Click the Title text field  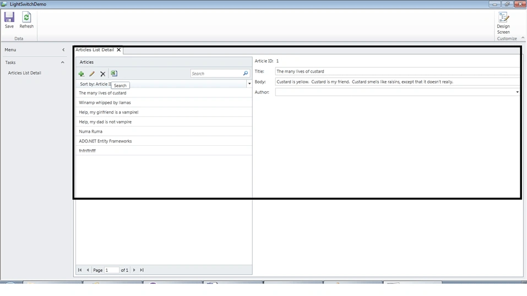(x=397, y=71)
